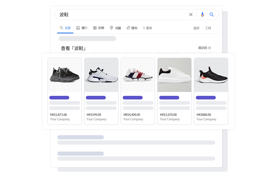
Task: Click the HK$4,400.00 price
Action: click(132, 115)
